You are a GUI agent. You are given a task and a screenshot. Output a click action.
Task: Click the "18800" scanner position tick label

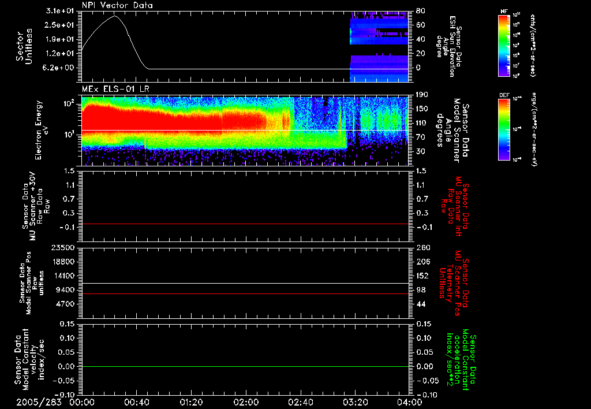click(63, 262)
